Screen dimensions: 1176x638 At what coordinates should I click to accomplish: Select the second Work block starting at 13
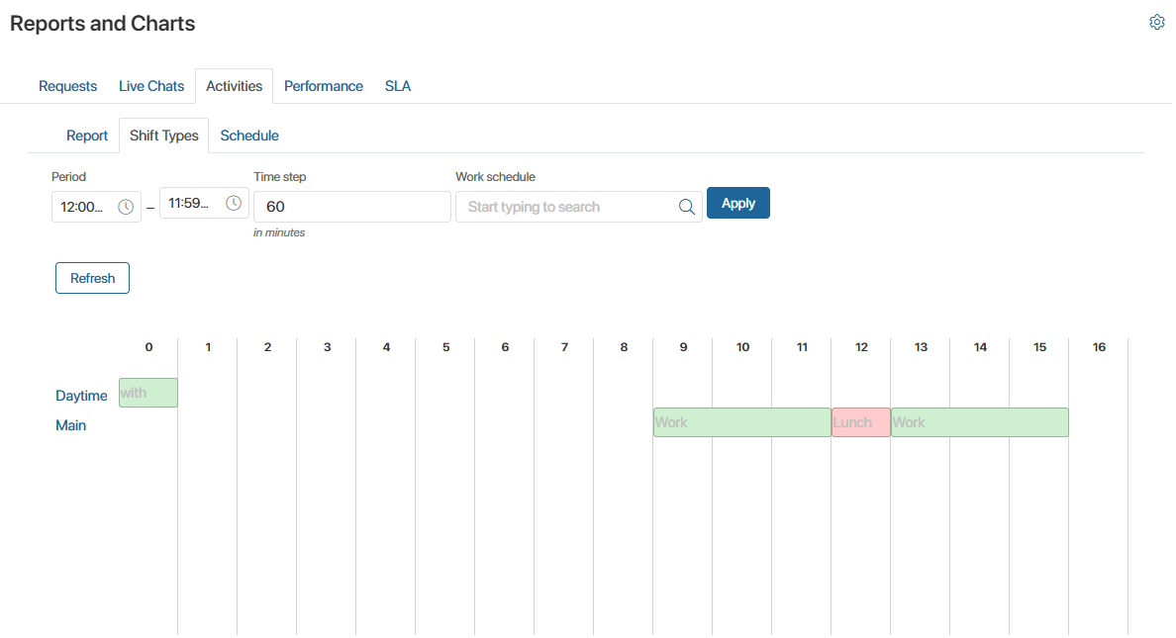click(979, 422)
